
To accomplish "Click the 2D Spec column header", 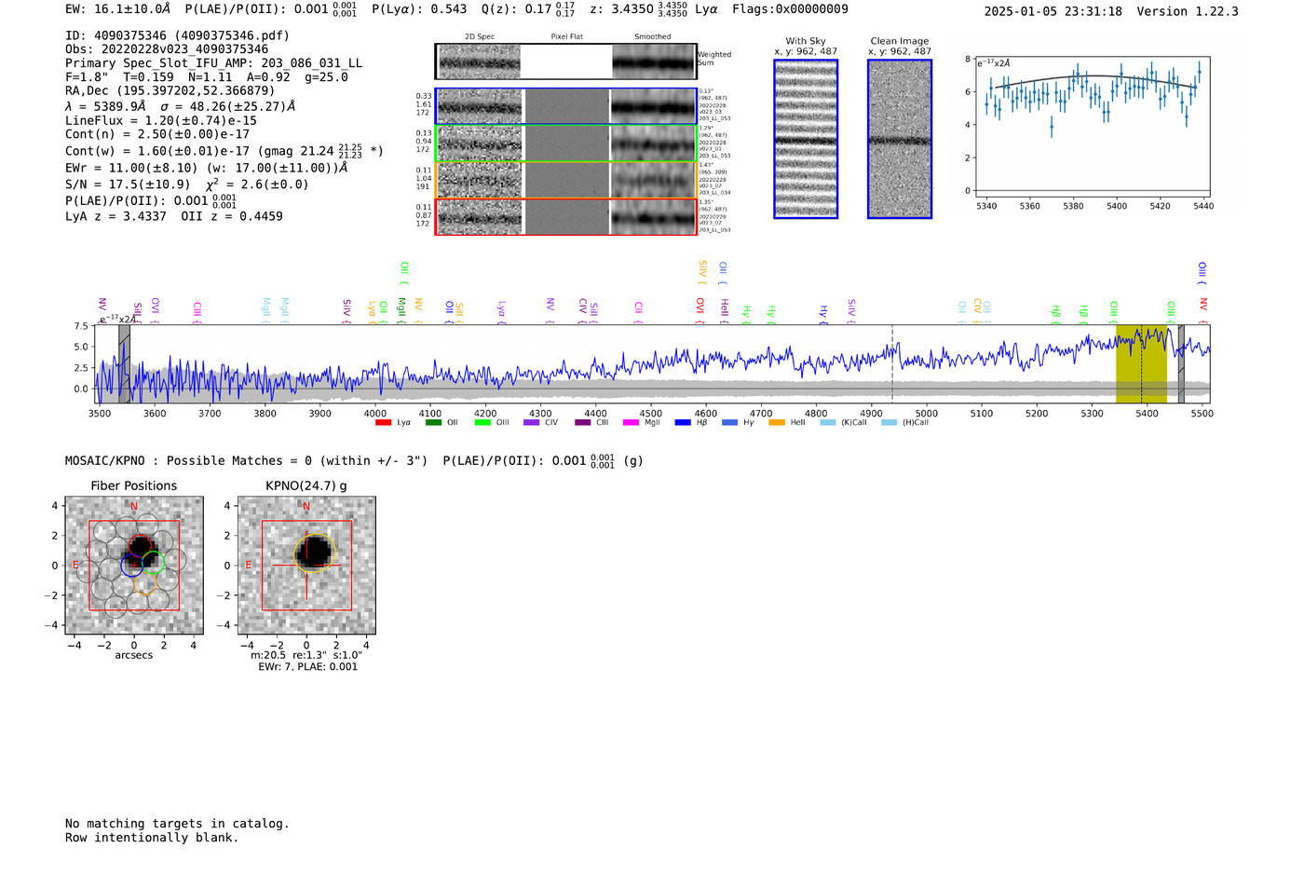I will point(480,36).
